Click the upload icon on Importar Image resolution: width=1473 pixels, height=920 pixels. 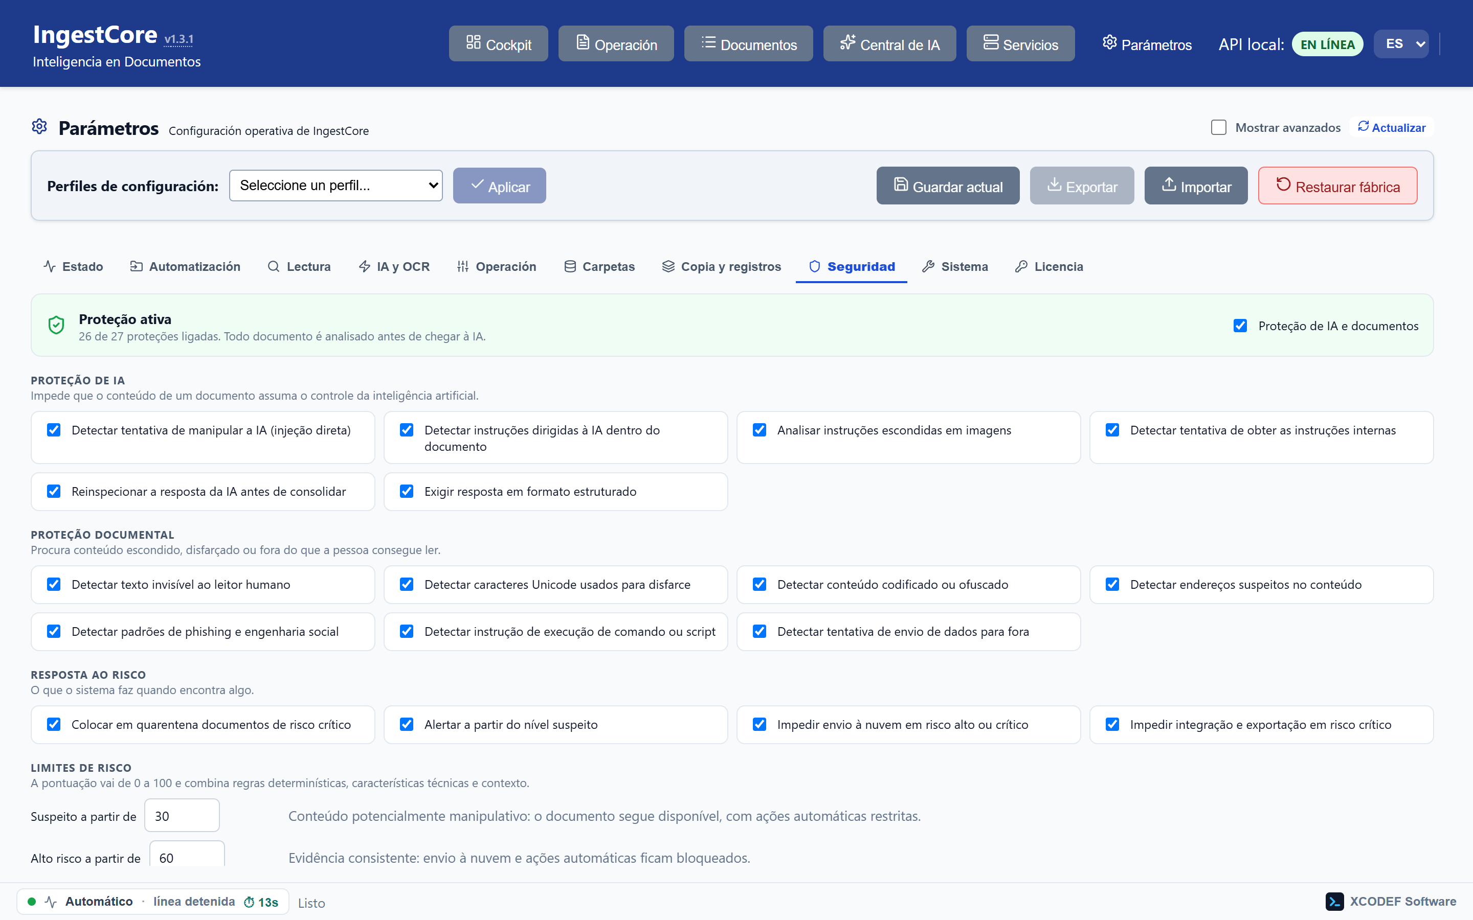point(1169,185)
